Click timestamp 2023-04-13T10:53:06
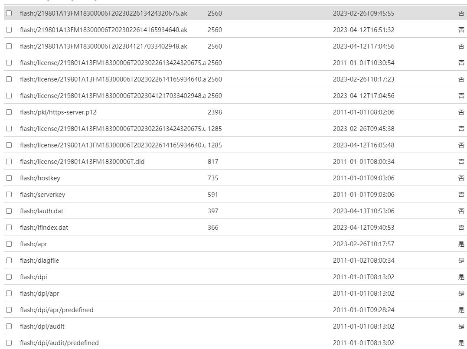This screenshot has height=349, width=467. tap(363, 211)
